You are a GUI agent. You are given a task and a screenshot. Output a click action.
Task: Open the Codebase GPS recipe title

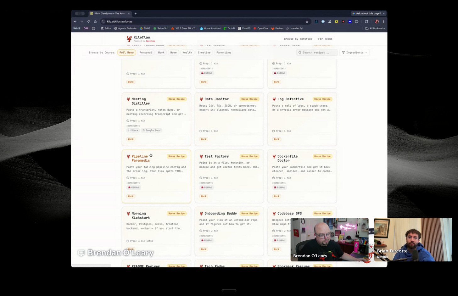point(289,213)
